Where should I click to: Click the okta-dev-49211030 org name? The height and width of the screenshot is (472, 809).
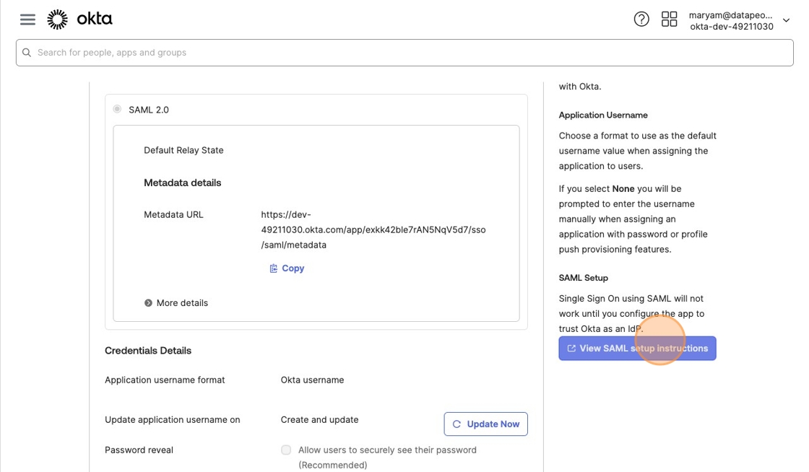pos(732,27)
